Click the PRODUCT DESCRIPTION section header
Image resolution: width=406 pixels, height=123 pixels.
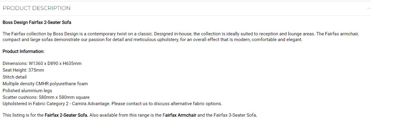(x=36, y=8)
